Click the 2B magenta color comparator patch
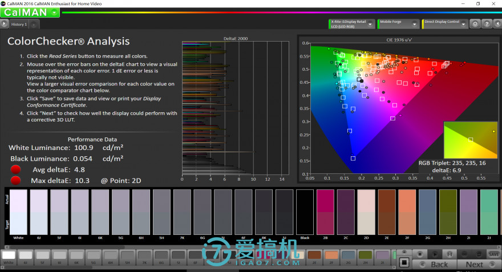502x272 pixels. point(325,211)
